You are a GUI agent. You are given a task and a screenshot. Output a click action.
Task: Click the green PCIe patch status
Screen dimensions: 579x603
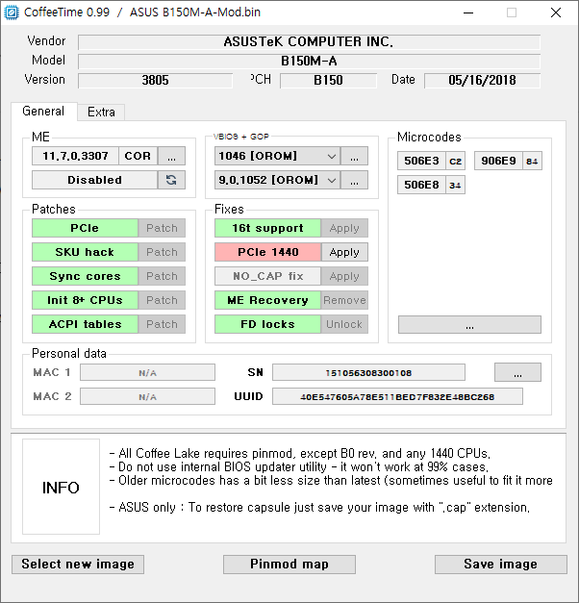coord(85,228)
